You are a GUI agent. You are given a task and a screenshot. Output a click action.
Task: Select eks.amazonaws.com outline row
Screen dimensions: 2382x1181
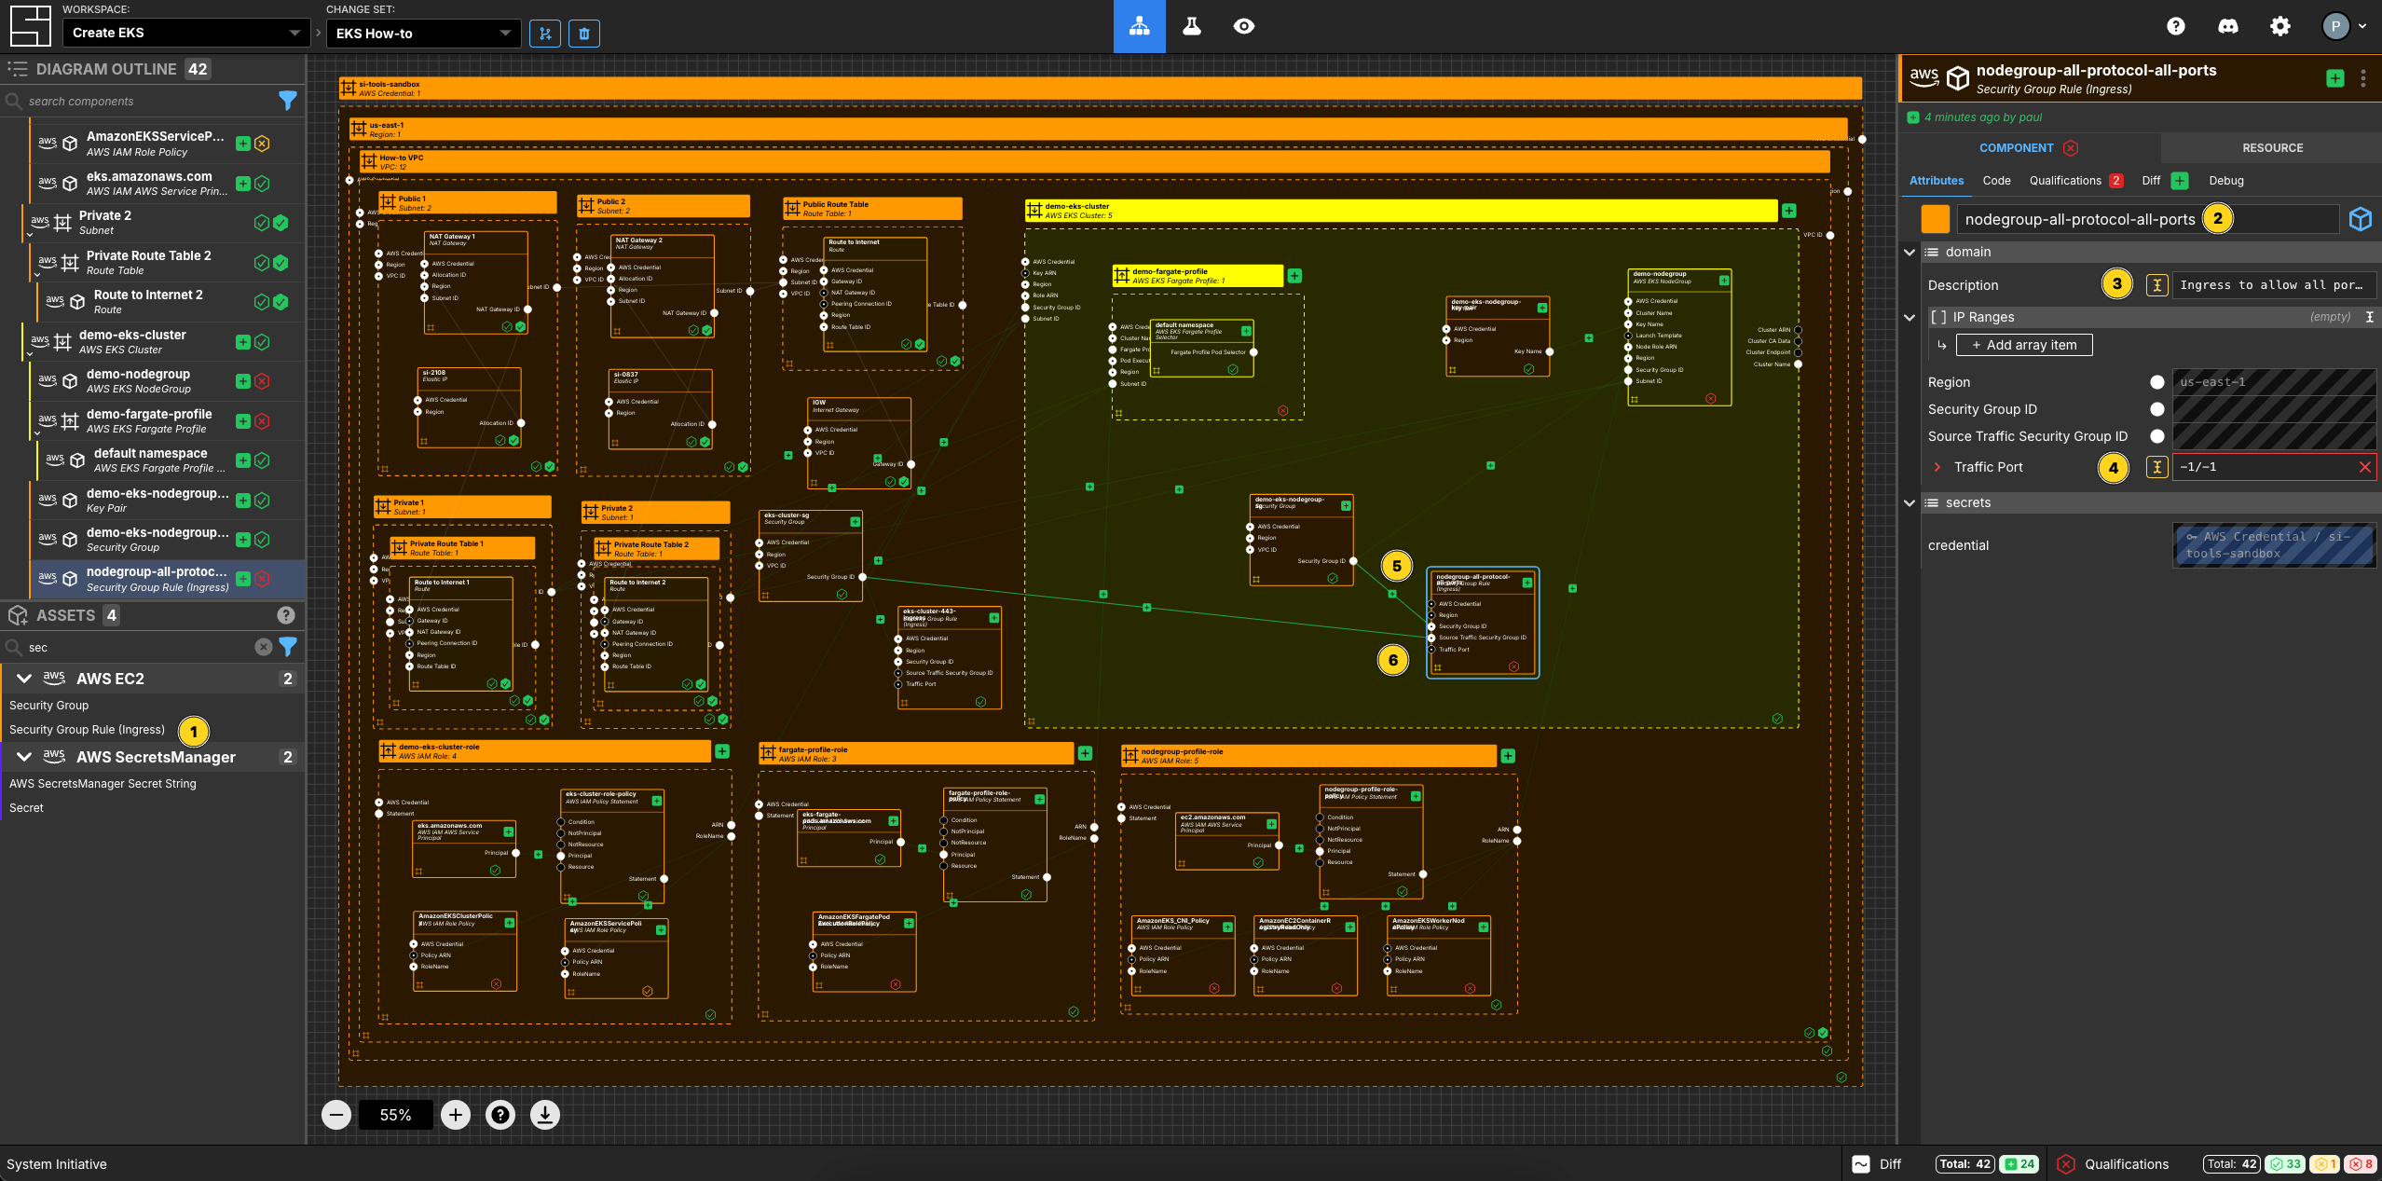pos(166,184)
